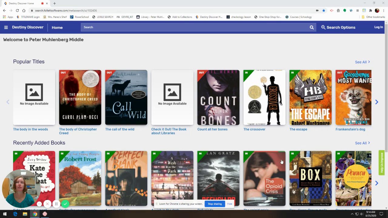Open the Chrome three-dot menu
The width and height of the screenshot is (388, 218).
(x=383, y=11)
